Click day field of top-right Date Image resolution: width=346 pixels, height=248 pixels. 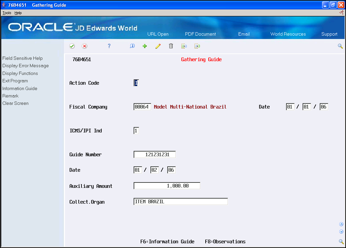click(x=307, y=107)
